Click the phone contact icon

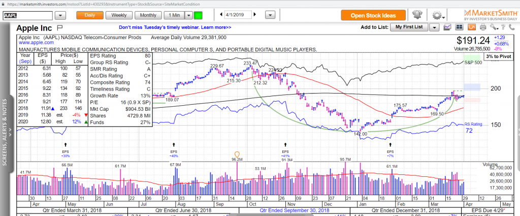(513, 26)
